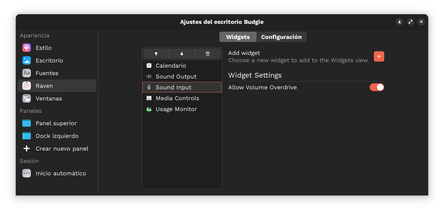Move Sound Input up with arrow icon
This screenshot has width=444, height=213.
click(x=156, y=53)
